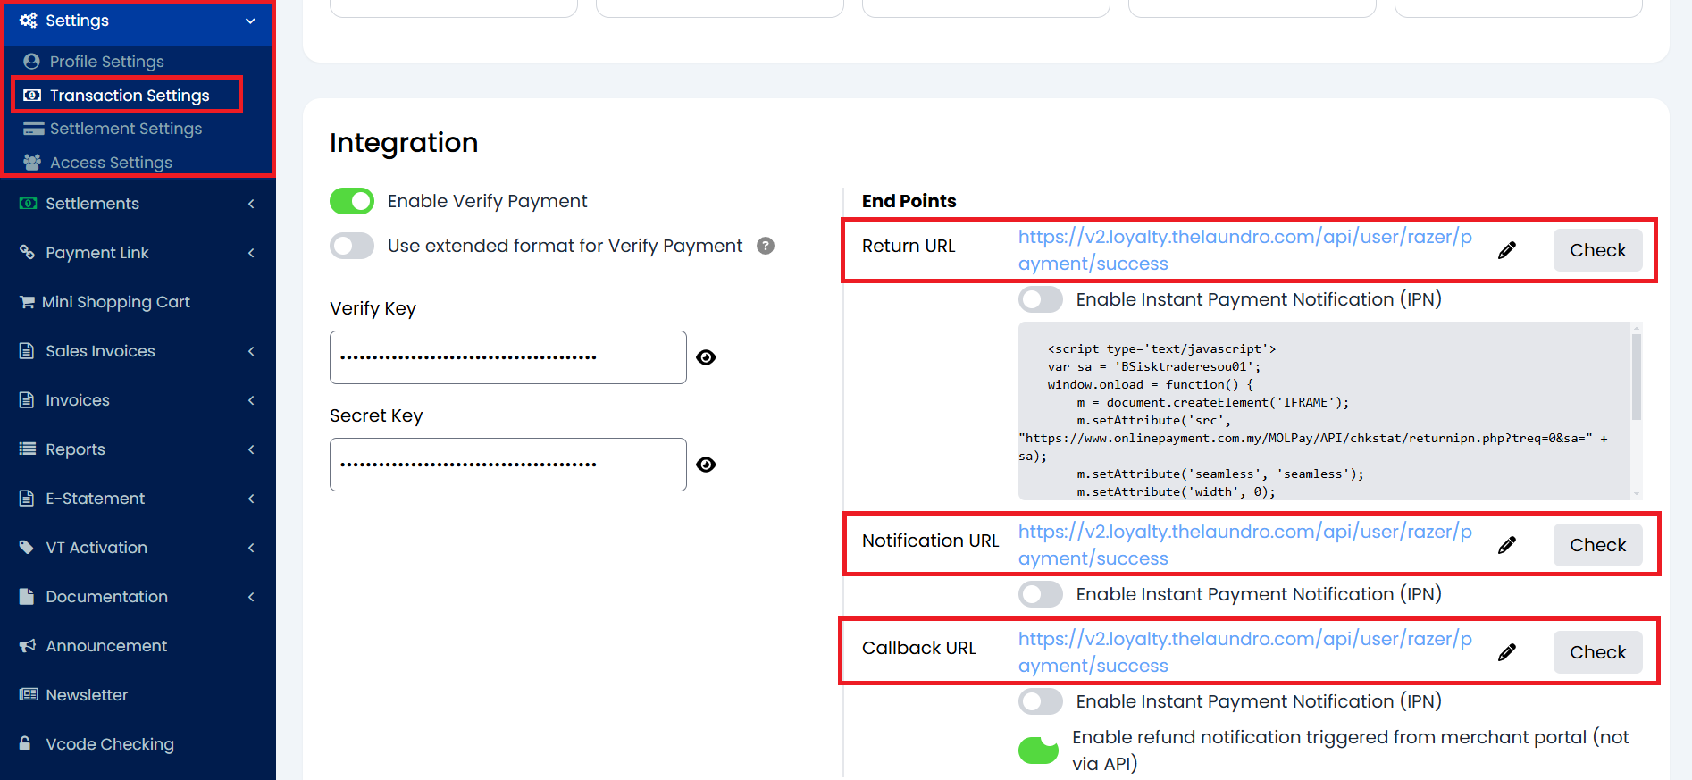Enable IPN switch under Callback URL

[x=1041, y=701]
